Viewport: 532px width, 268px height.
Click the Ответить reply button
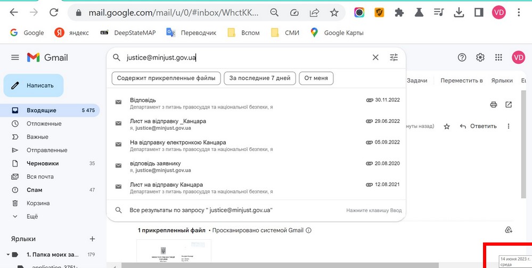(x=478, y=127)
